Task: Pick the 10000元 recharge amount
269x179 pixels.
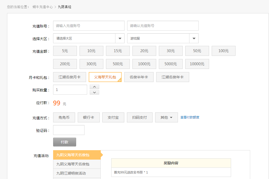Action: click(197, 64)
